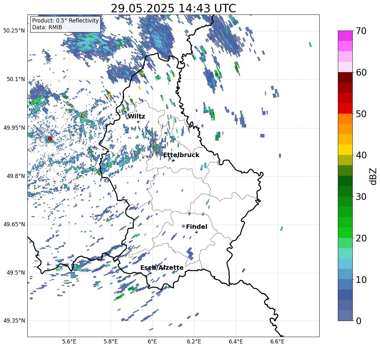Image resolution: width=381 pixels, height=348 pixels.
Task: Click the magenta top of the colorbar
Action: (345, 36)
